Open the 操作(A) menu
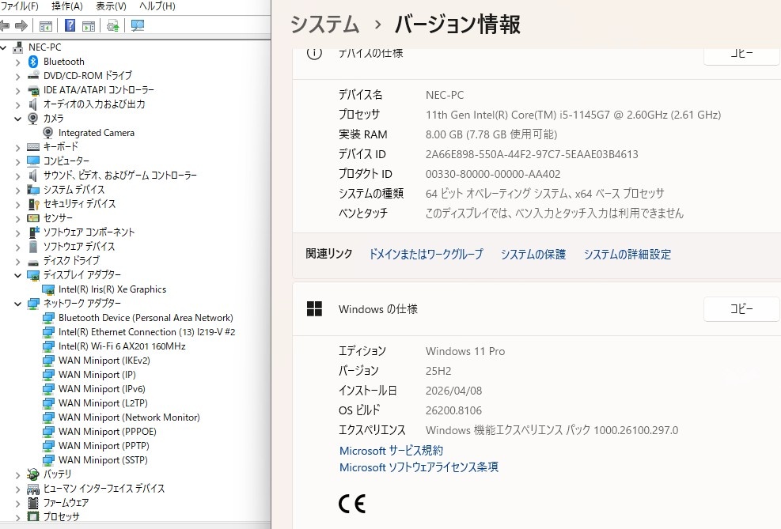The image size is (781, 529). [66, 6]
